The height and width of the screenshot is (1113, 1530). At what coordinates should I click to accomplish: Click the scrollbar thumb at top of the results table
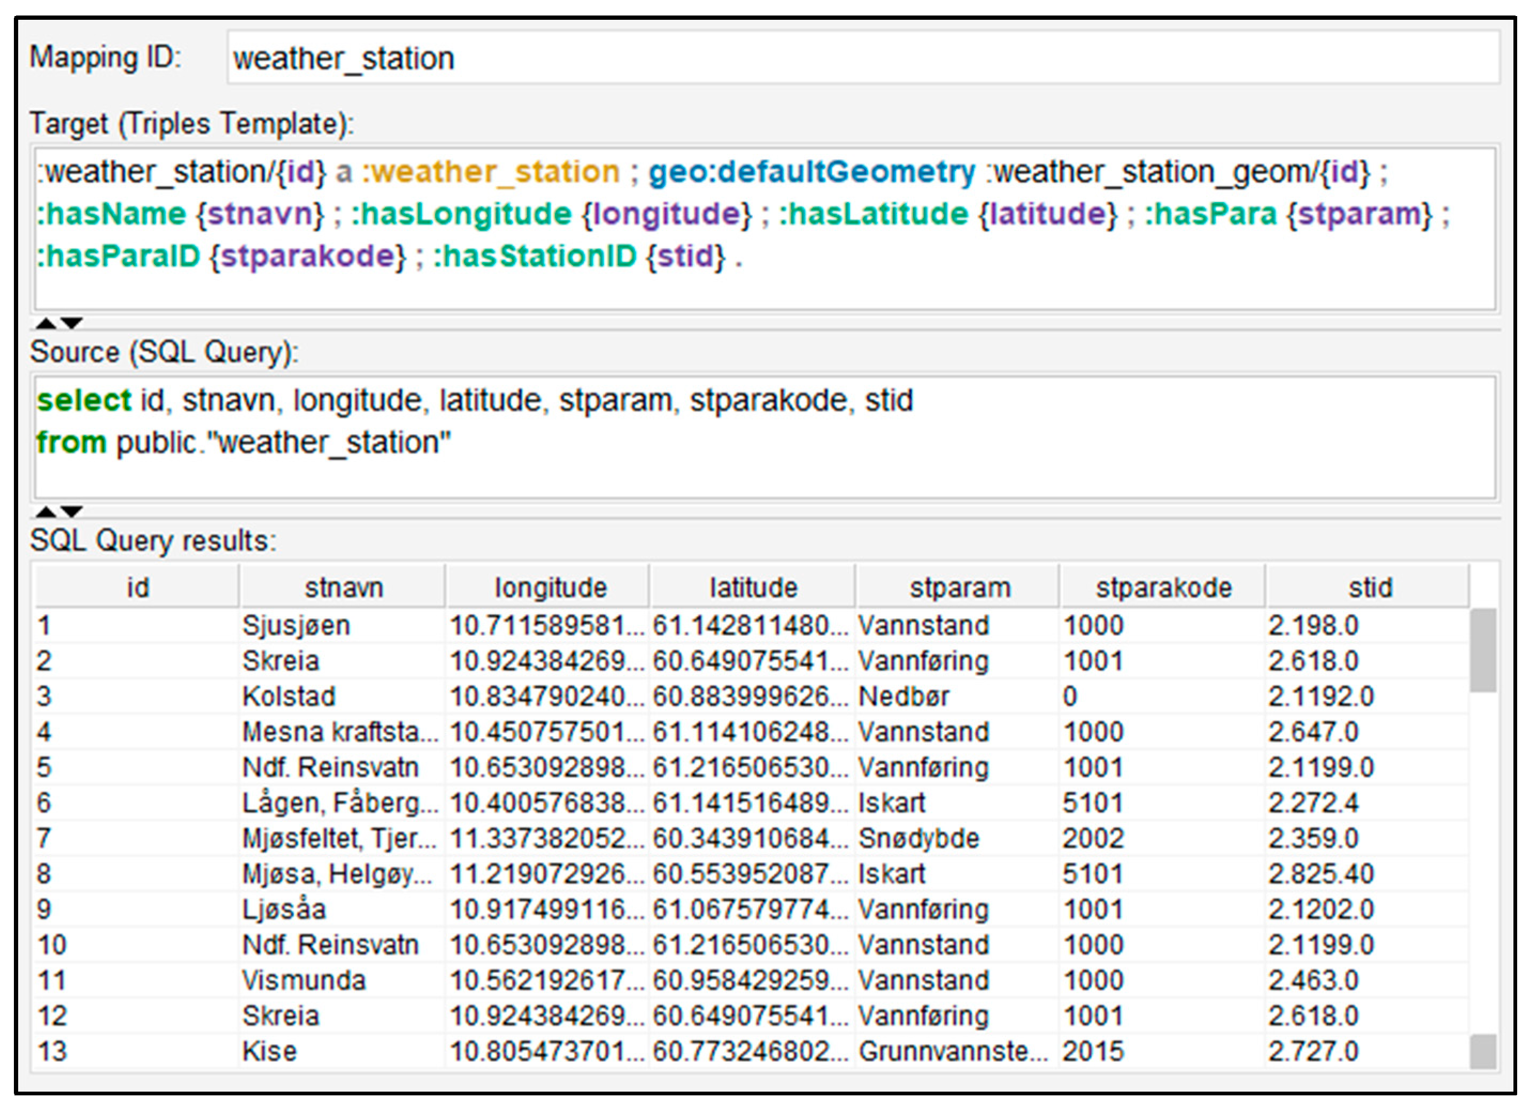[1483, 650]
